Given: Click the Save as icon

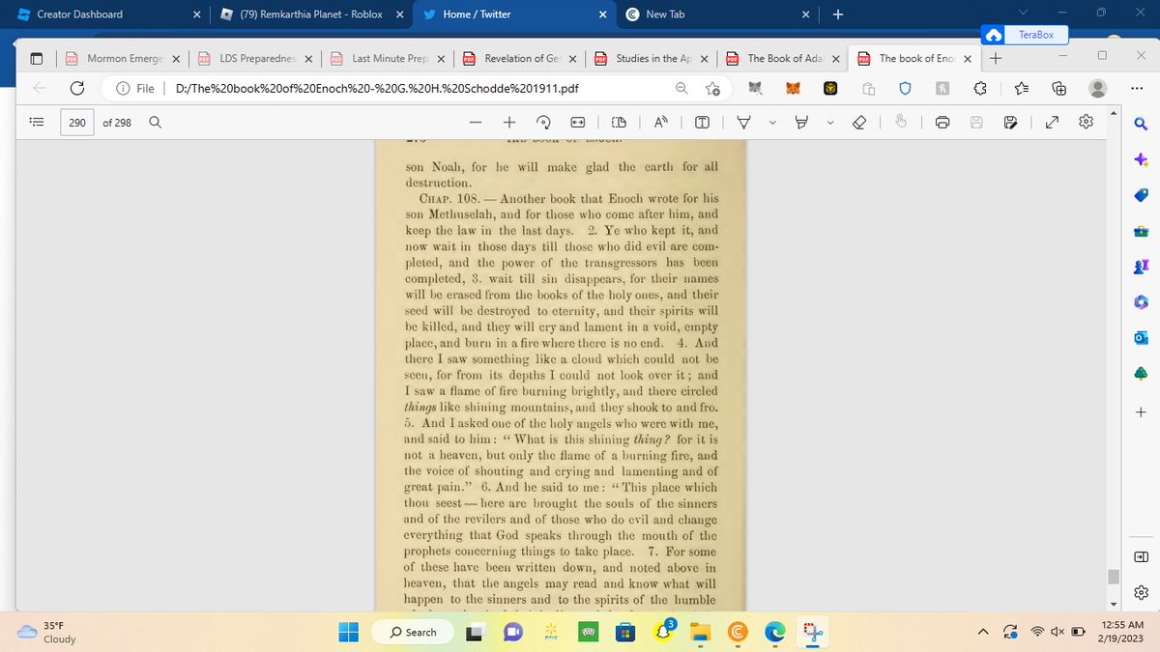Looking at the screenshot, I should (1011, 123).
